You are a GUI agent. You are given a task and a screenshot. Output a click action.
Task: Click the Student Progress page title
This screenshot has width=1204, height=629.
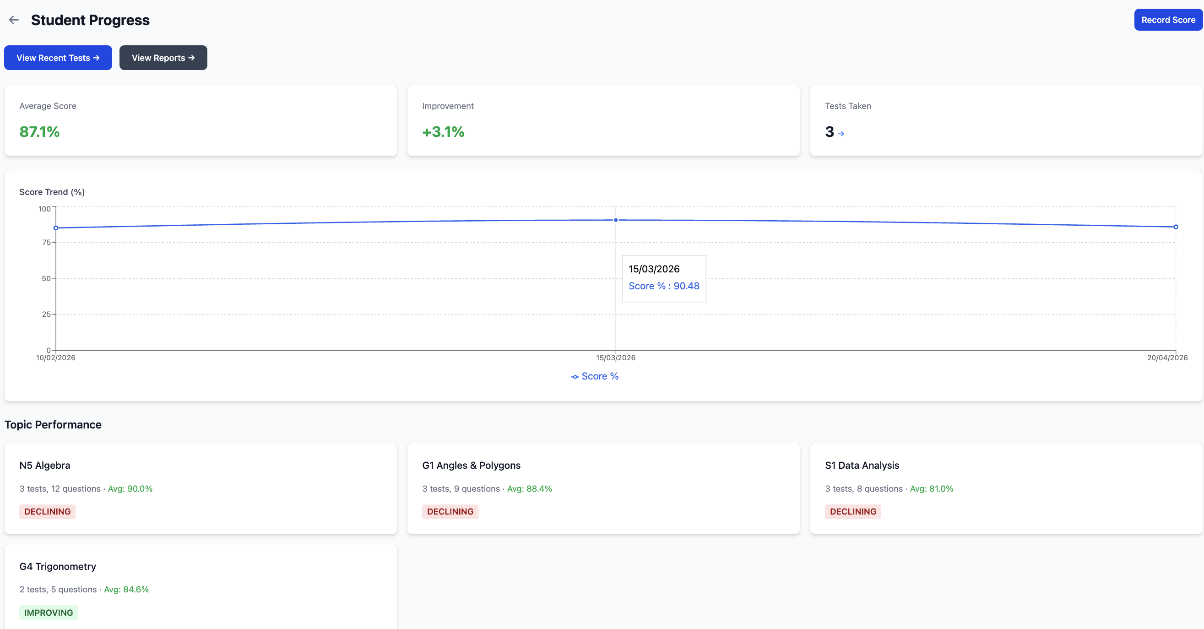pos(90,20)
